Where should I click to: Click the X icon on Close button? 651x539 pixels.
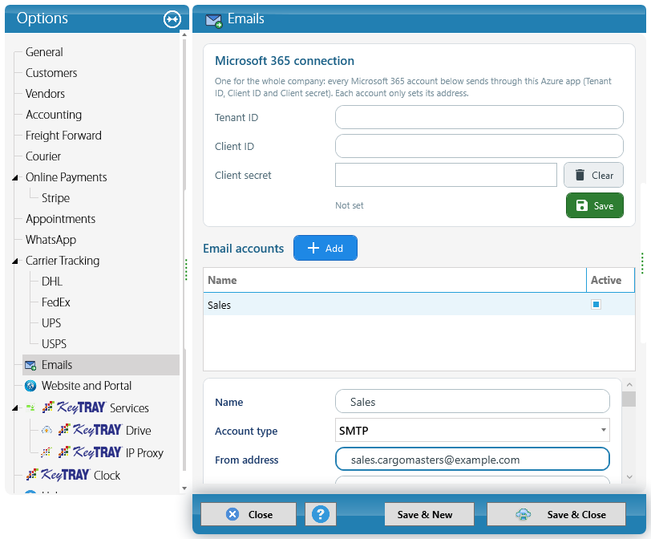(x=232, y=514)
